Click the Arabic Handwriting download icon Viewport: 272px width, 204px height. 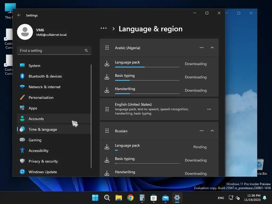(x=107, y=90)
